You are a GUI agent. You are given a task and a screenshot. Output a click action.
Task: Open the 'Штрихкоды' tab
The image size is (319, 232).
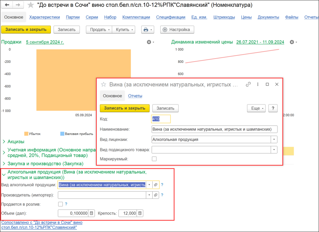(224, 17)
